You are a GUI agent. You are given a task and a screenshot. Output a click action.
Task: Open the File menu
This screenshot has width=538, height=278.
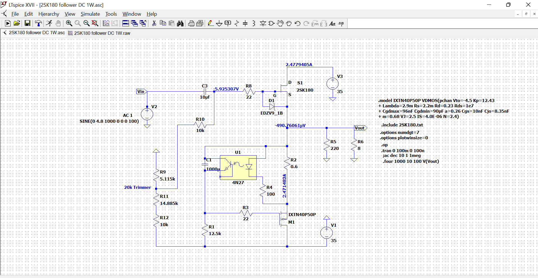[15, 14]
